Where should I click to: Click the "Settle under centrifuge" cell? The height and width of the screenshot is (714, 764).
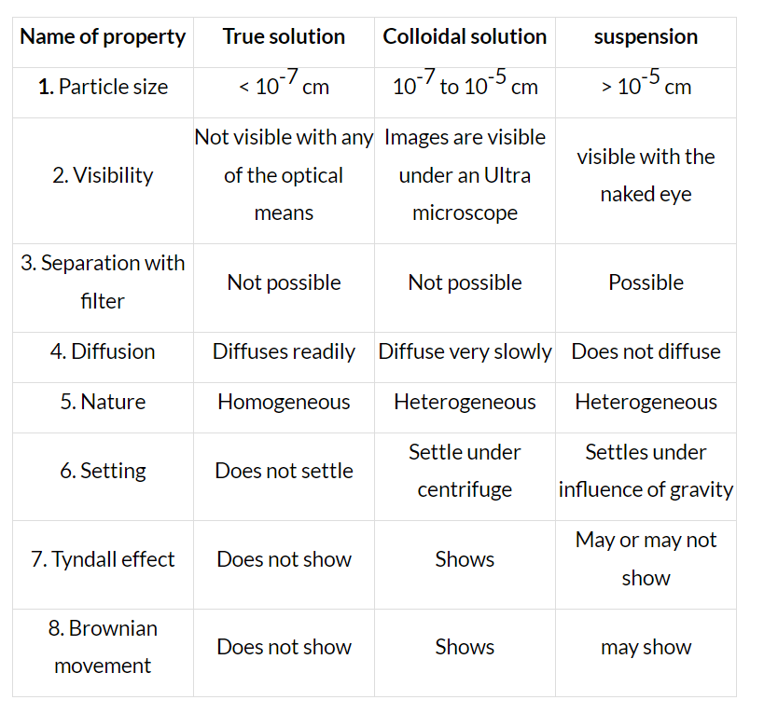coord(465,471)
